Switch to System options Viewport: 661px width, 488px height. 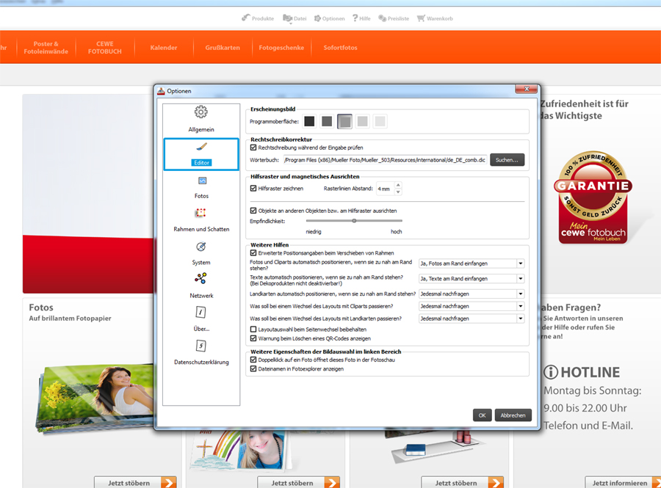(201, 252)
